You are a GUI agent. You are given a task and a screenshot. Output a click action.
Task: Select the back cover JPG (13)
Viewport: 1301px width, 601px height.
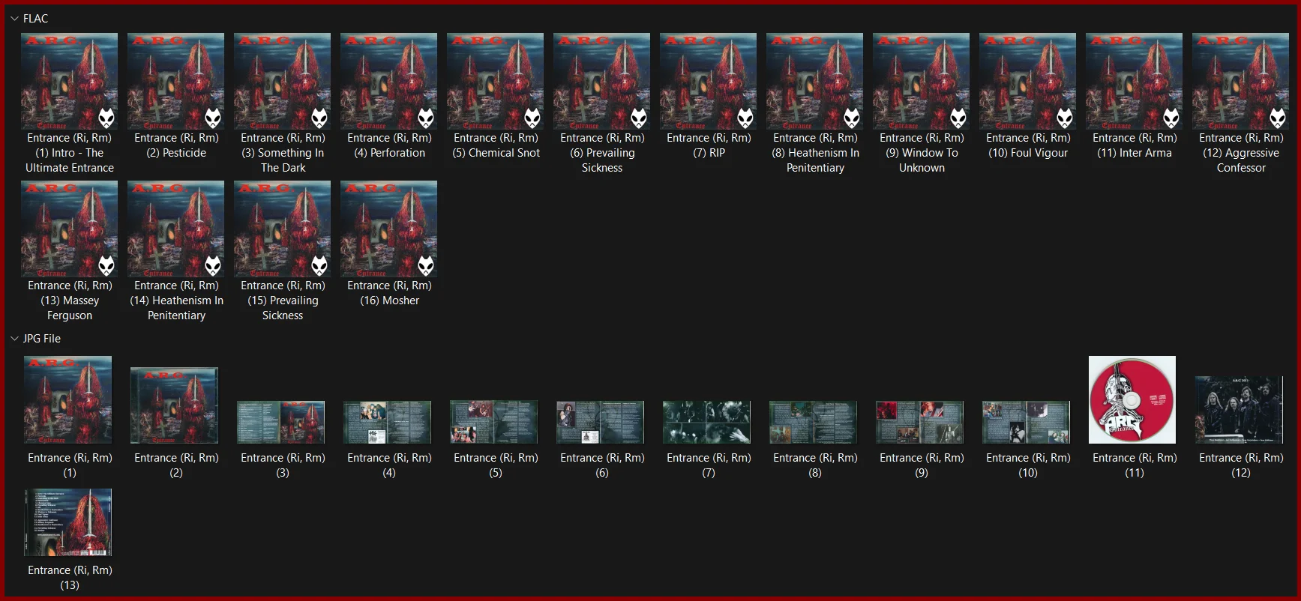tap(68, 522)
